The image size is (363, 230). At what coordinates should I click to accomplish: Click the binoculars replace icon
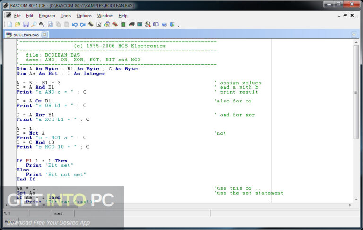(x=42, y=24)
